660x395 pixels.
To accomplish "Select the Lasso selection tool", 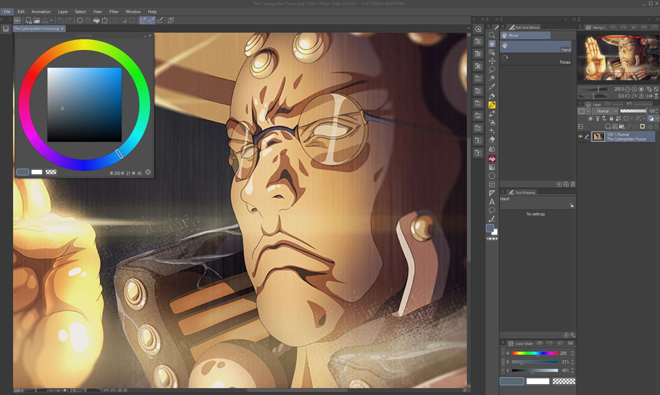I will point(492,70).
